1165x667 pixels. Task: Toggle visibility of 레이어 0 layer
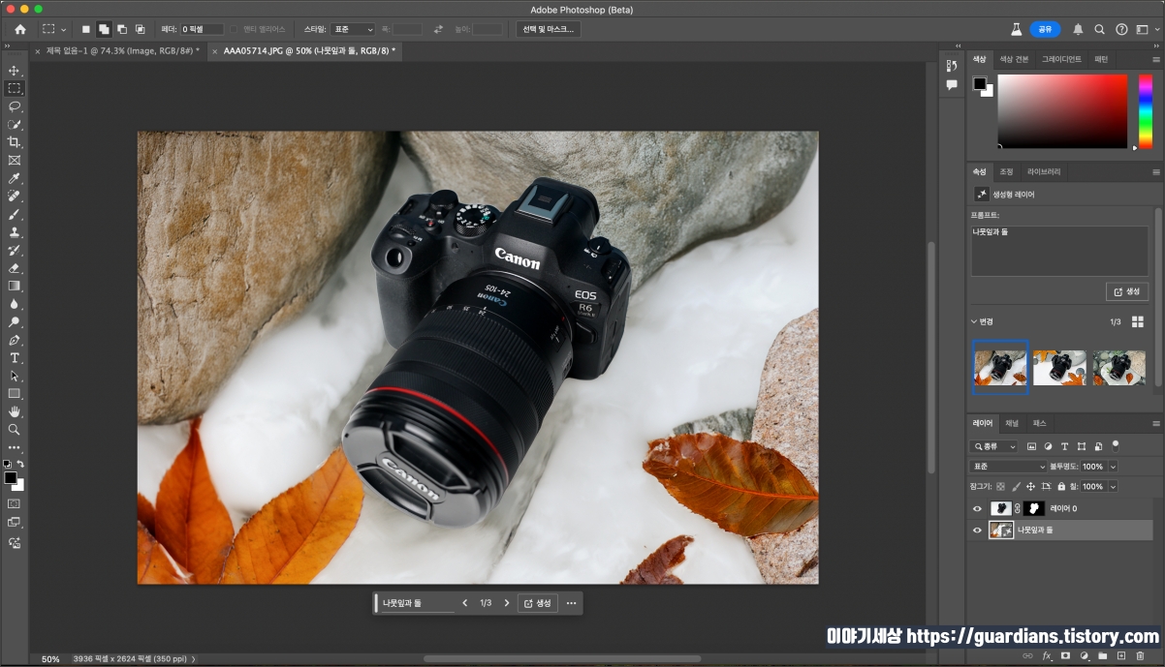[x=977, y=508]
